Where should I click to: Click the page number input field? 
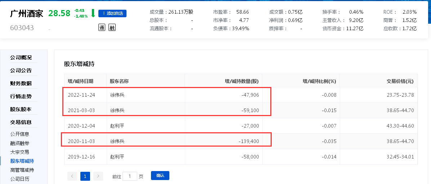pyautogui.click(x=130, y=176)
